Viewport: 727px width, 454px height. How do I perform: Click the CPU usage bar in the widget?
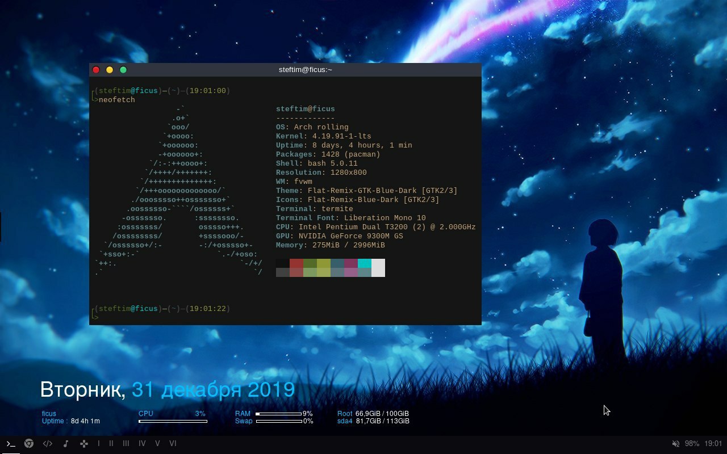click(173, 421)
